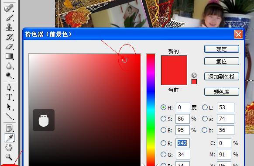Choose the L lightness radio button

pos(205,107)
